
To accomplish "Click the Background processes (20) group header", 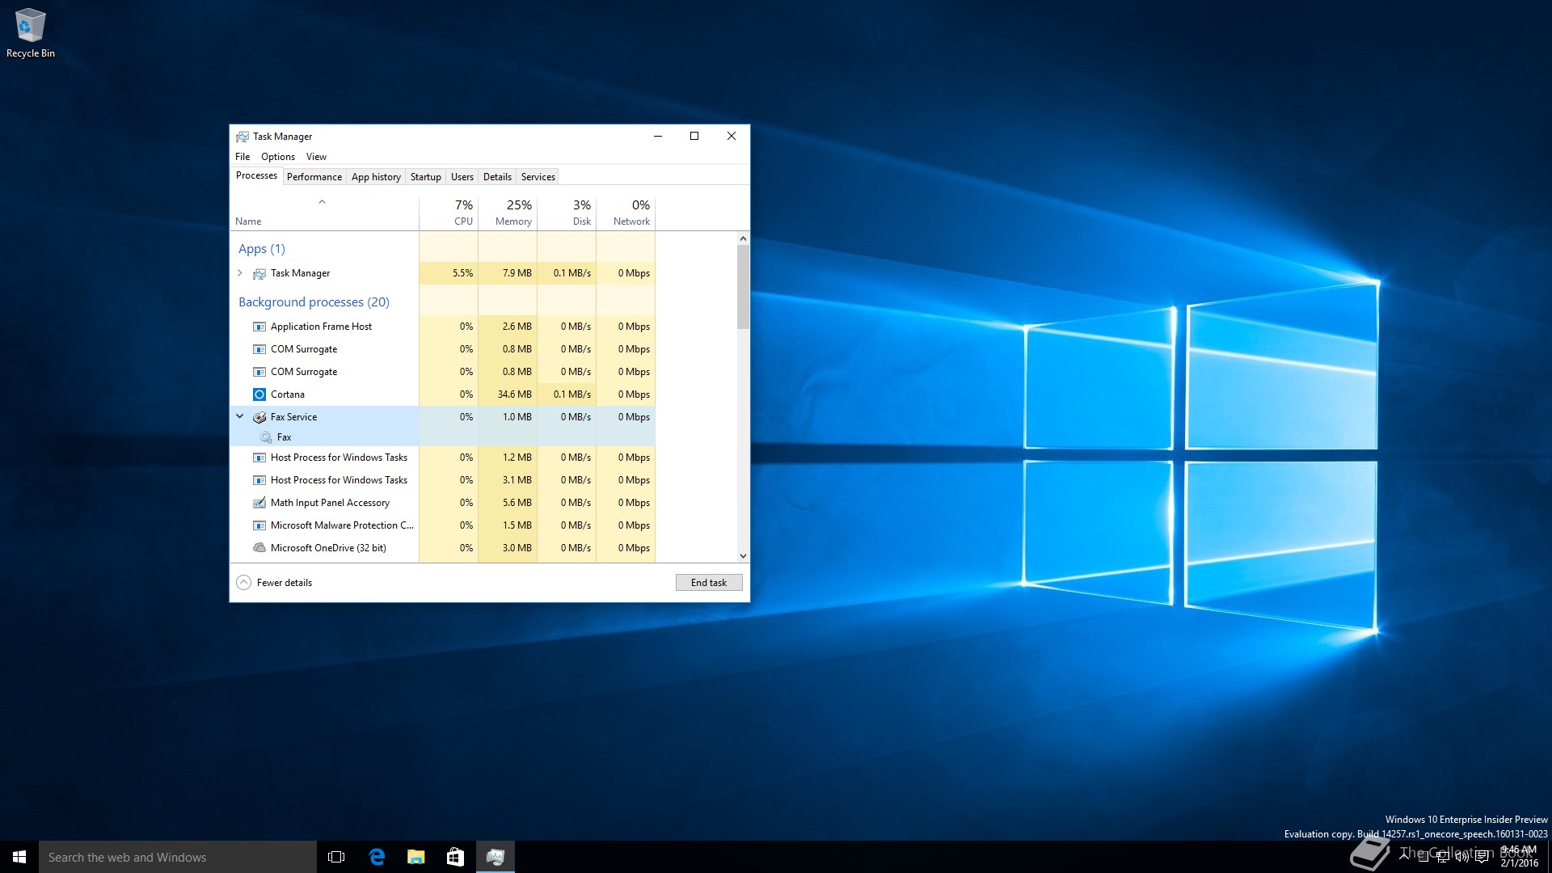I will [x=314, y=302].
